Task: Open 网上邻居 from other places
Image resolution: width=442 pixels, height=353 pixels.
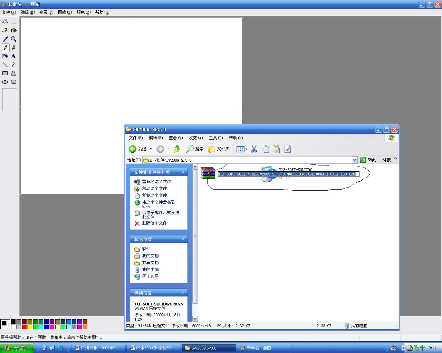Action: [x=150, y=276]
